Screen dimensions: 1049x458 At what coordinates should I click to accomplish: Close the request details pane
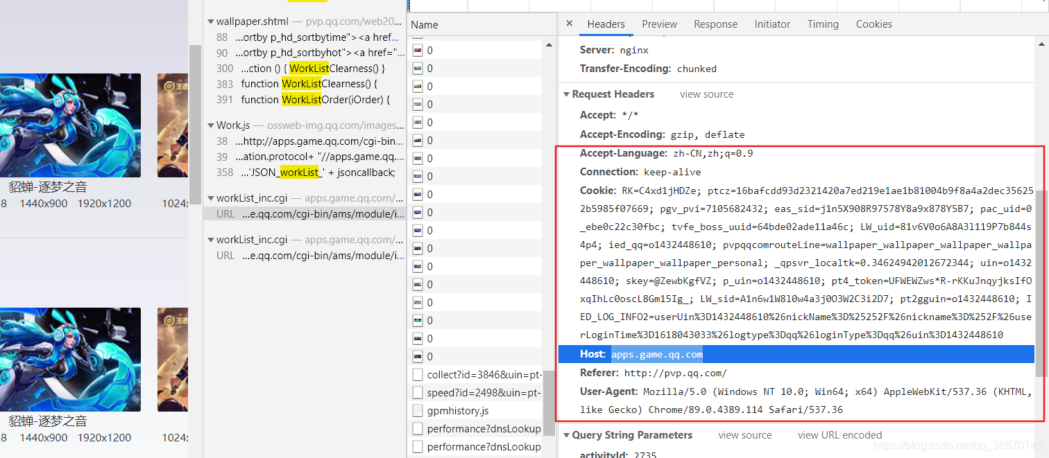coord(569,24)
